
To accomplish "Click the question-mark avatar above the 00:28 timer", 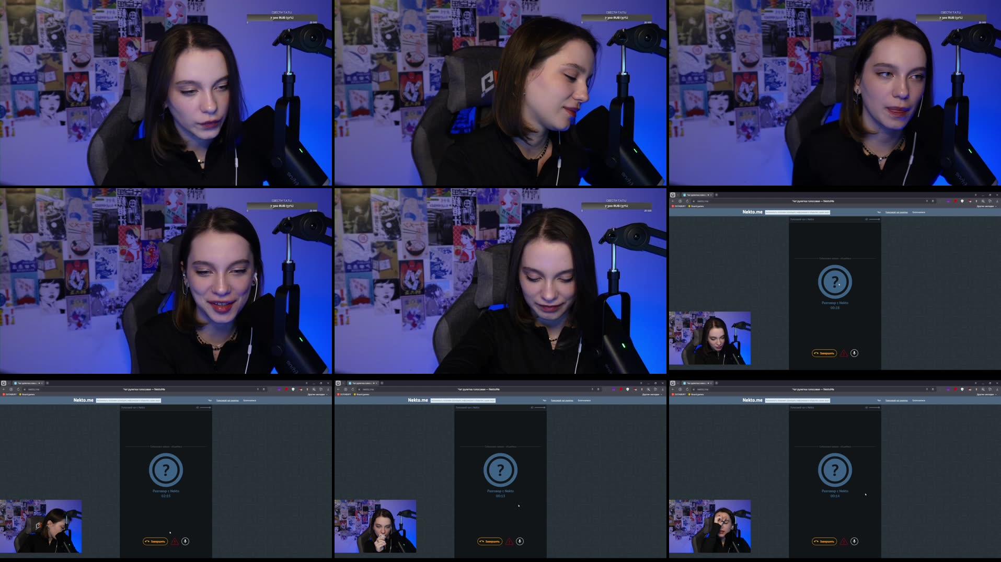I will pyautogui.click(x=835, y=282).
